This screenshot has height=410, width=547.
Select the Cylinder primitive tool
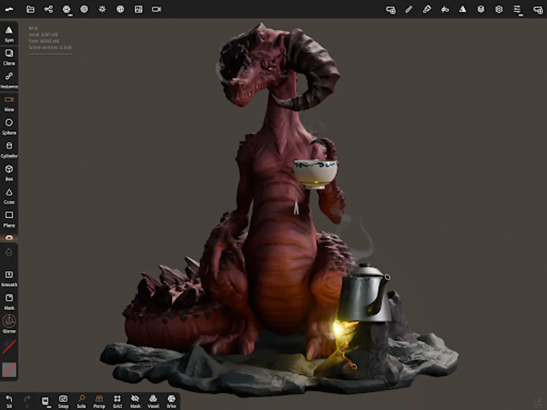point(9,149)
